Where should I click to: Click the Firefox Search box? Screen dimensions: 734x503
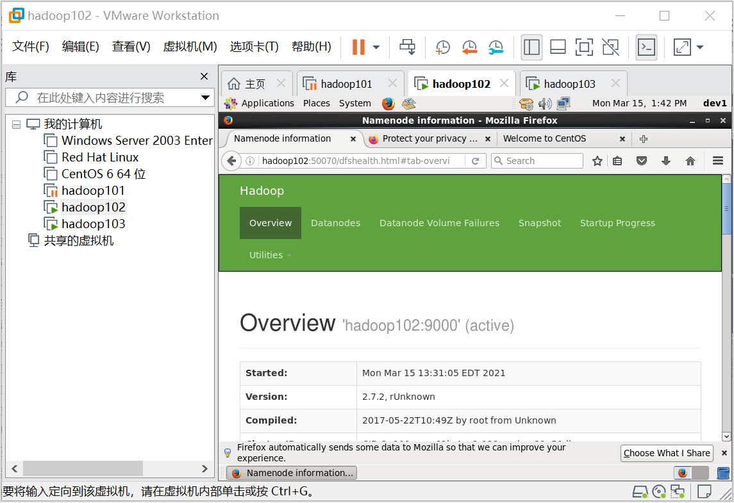click(537, 161)
